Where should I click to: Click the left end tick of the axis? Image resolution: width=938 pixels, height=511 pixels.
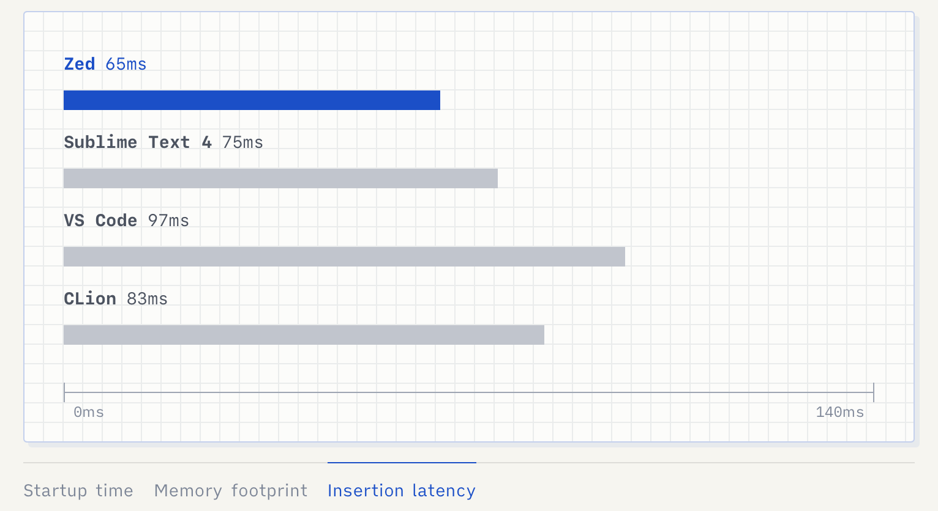(64, 392)
